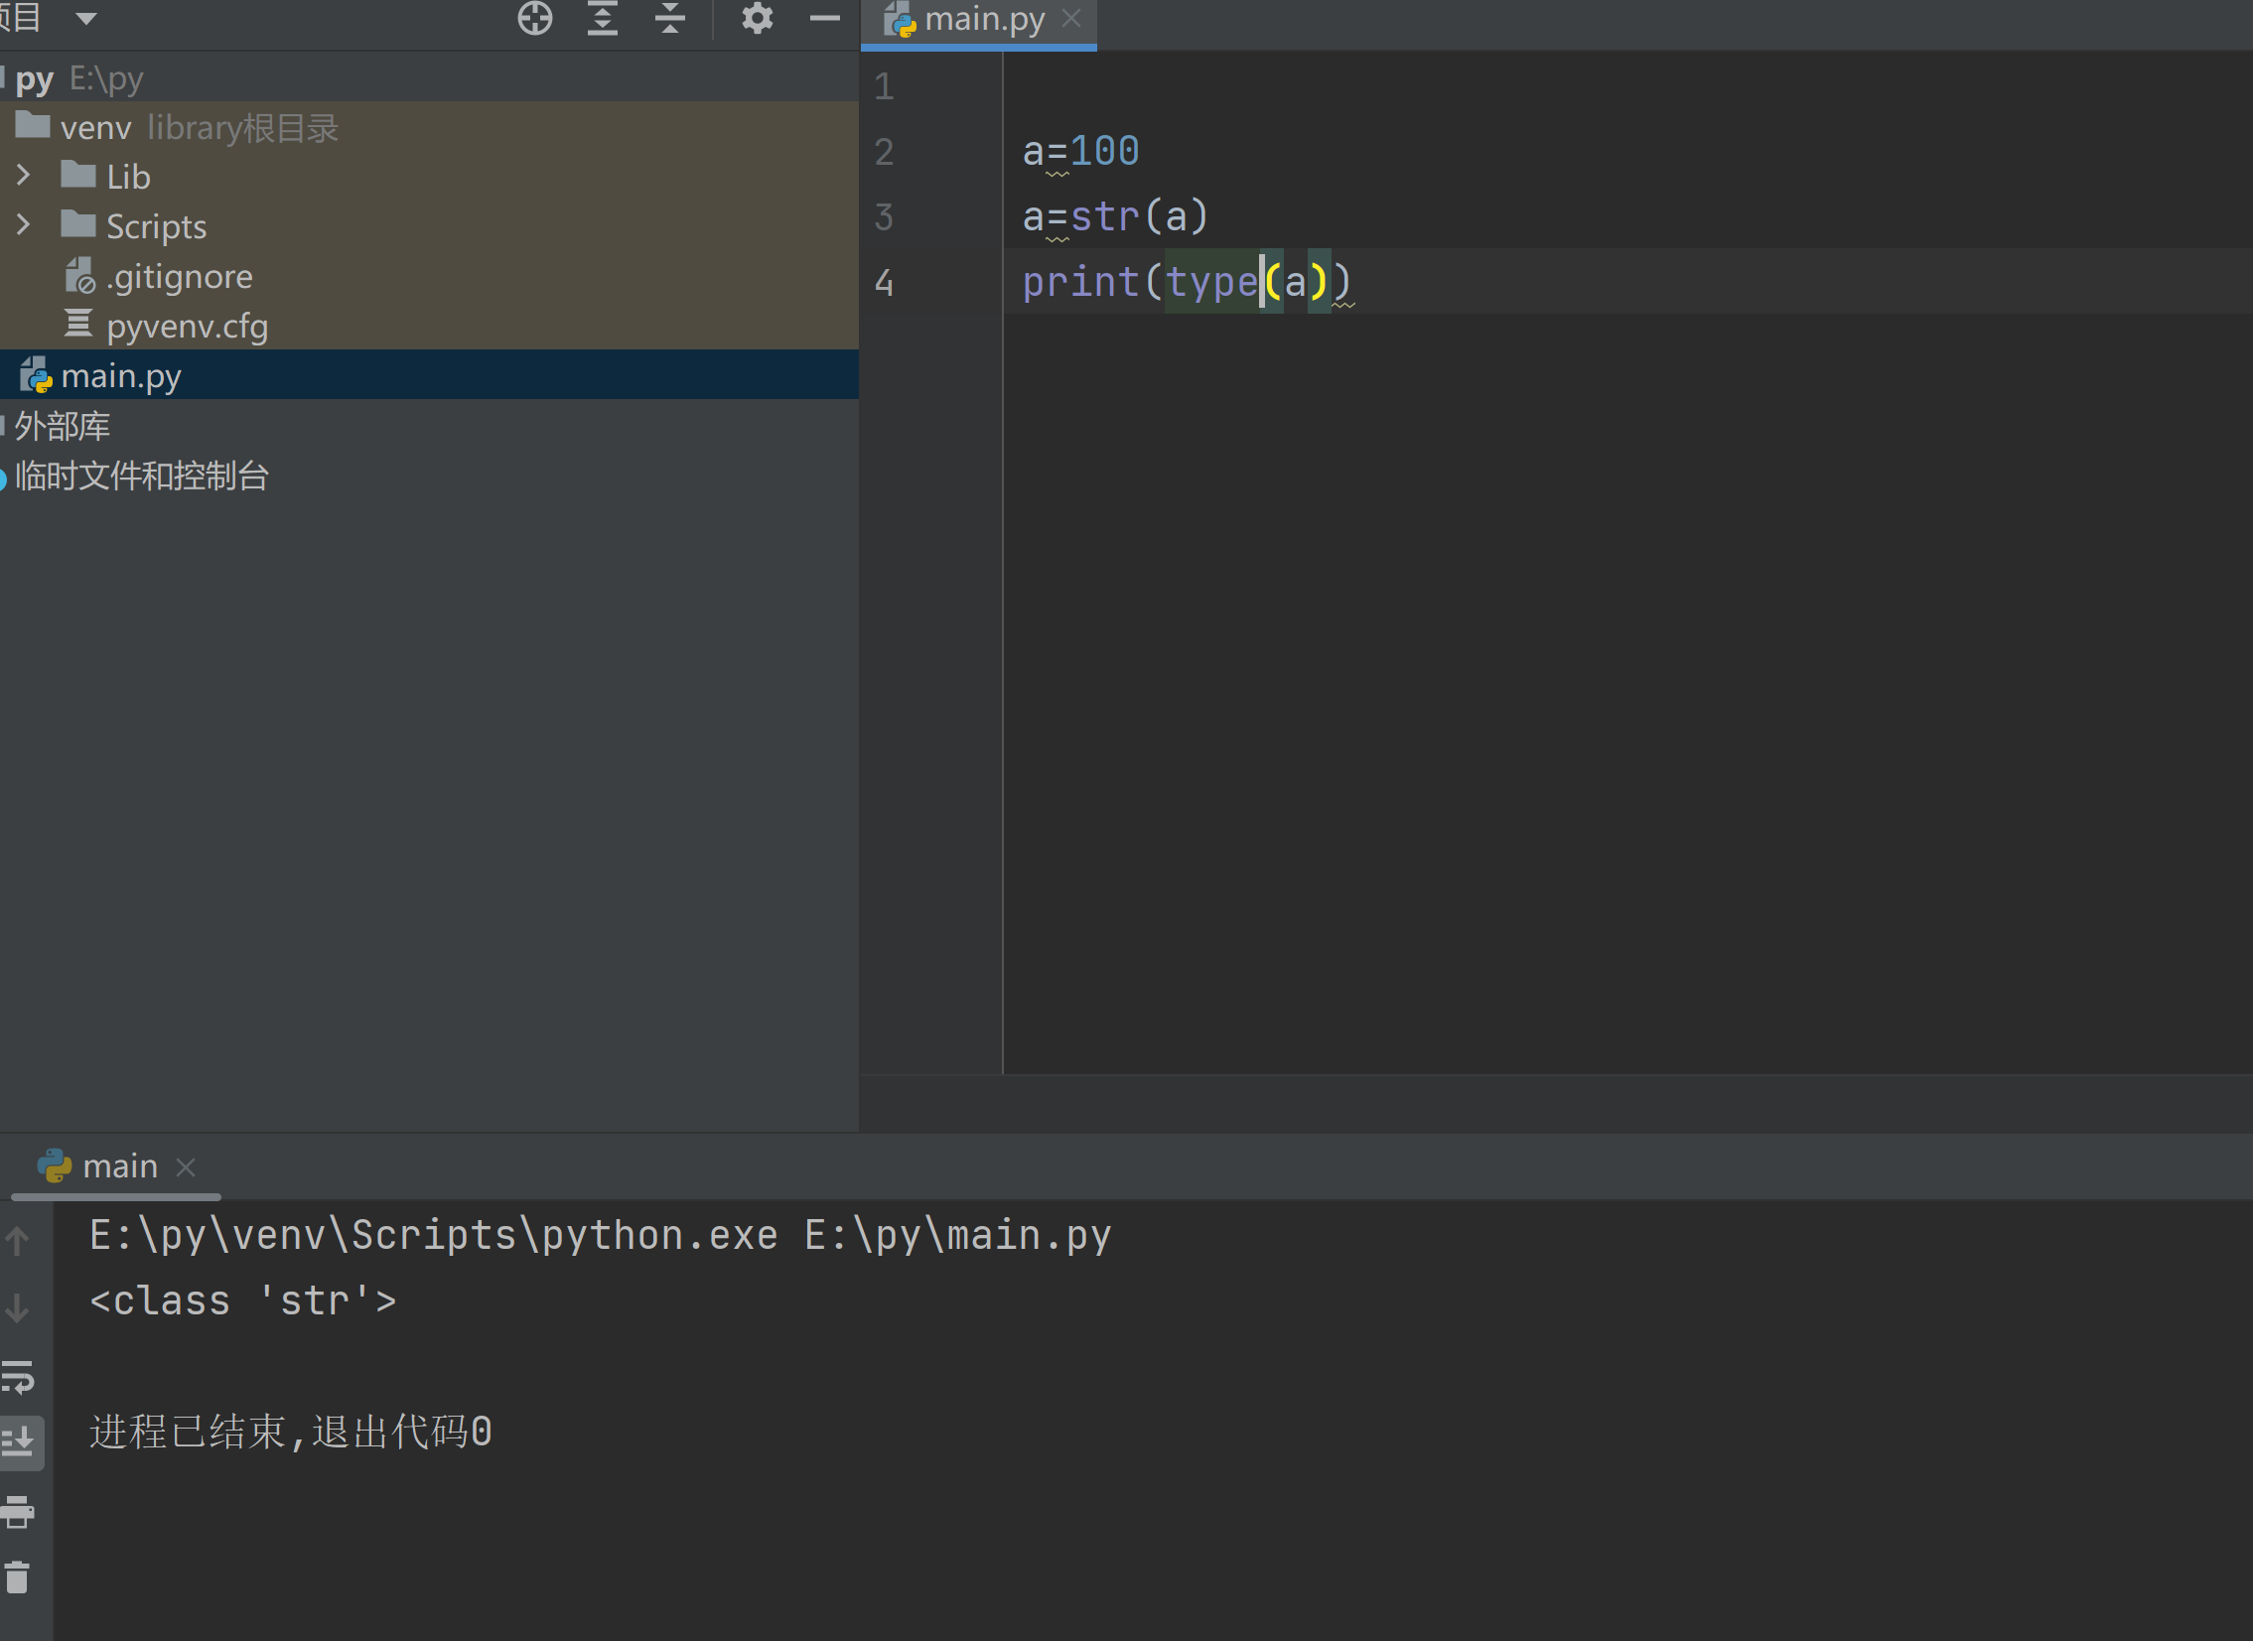
Task: Click the <class 'str'> output line
Action: (x=242, y=1300)
